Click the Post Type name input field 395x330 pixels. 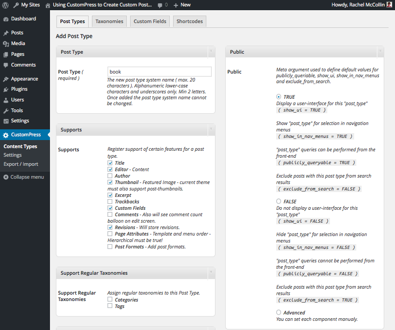(x=159, y=72)
